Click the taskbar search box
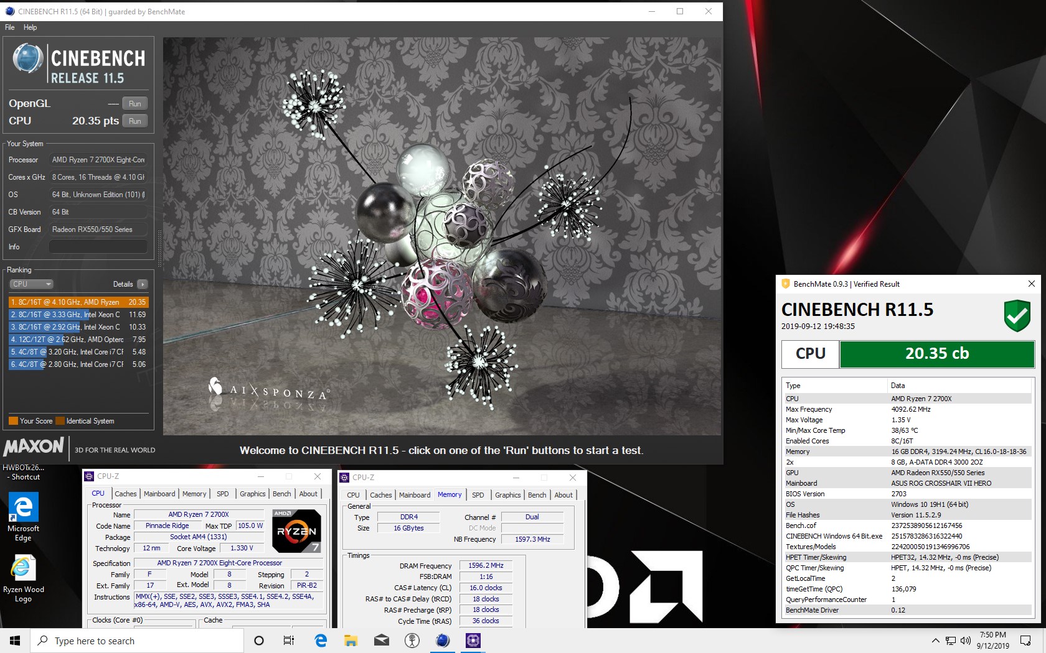This screenshot has height=653, width=1046. tap(137, 641)
